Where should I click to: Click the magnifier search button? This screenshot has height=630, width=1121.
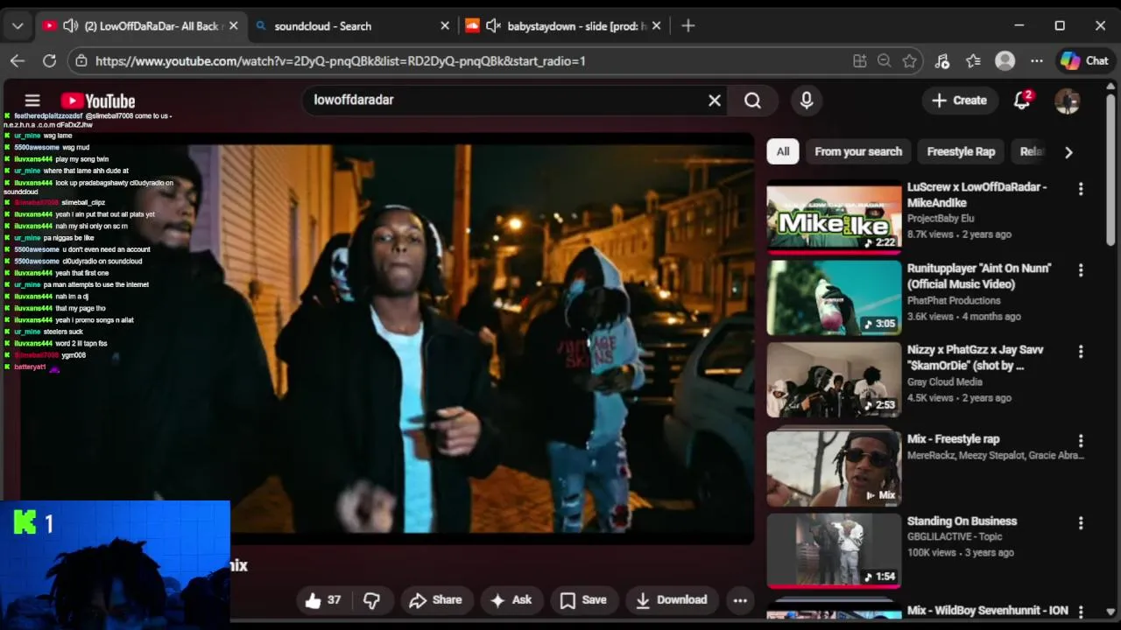click(752, 101)
